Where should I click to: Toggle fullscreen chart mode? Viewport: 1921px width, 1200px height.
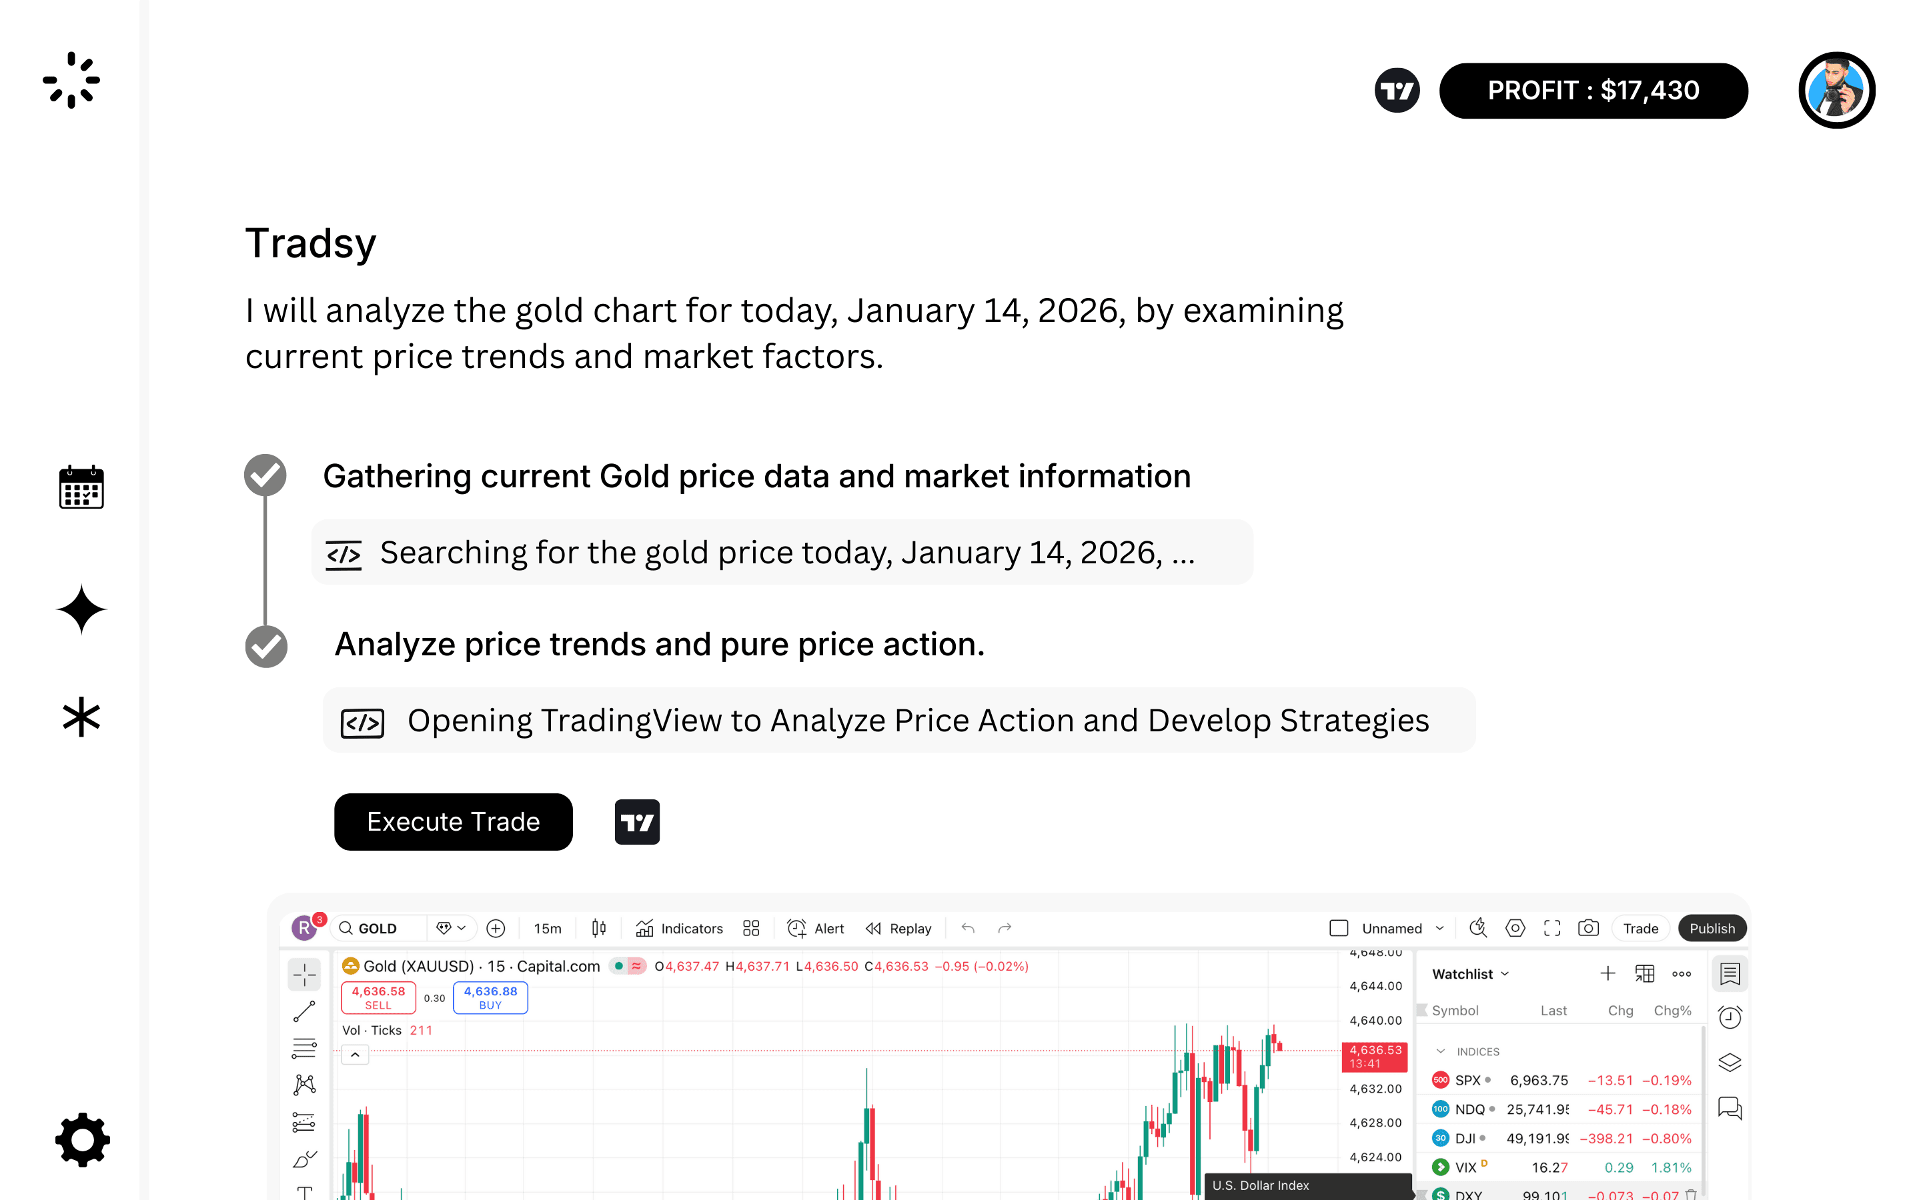[1552, 928]
